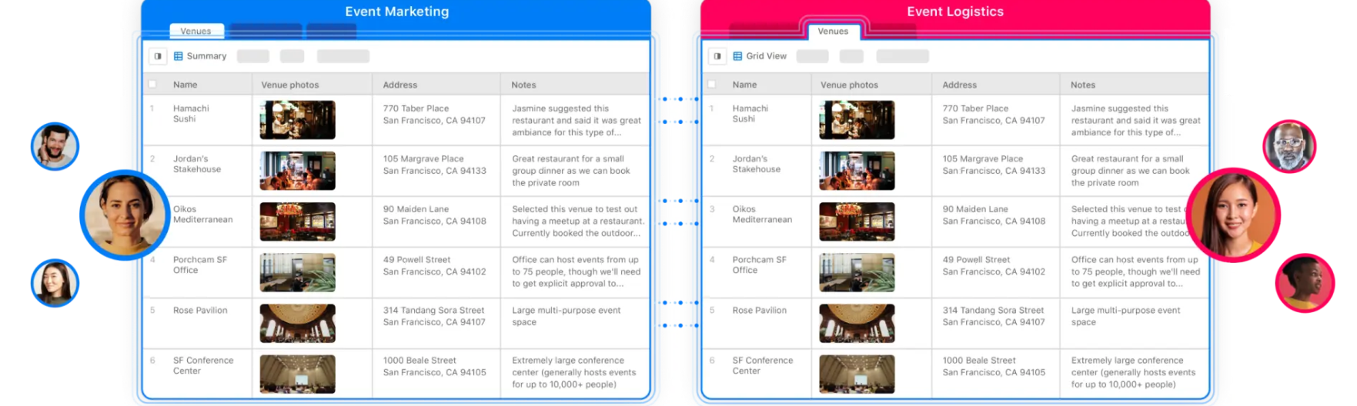Click Notes column header in Event Marketing
This screenshot has width=1357, height=406.
pos(524,85)
